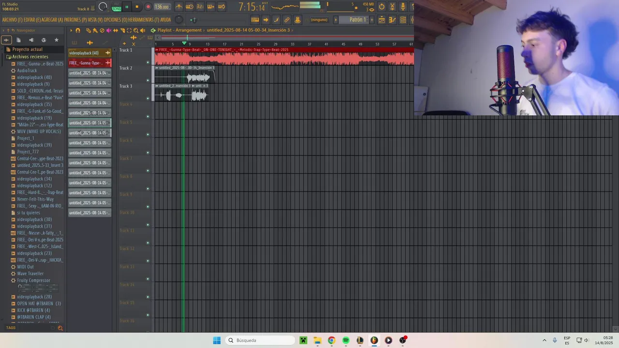Select the Slice tool
This screenshot has height=348, width=619.
(x=122, y=30)
